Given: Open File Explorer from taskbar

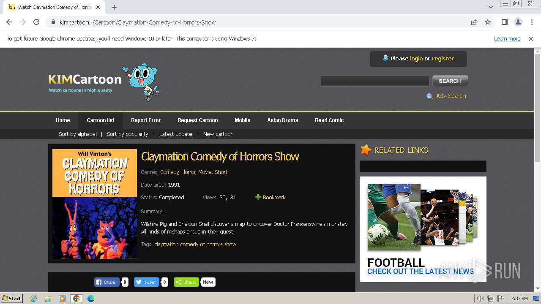Looking at the screenshot, I should pyautogui.click(x=48, y=299).
